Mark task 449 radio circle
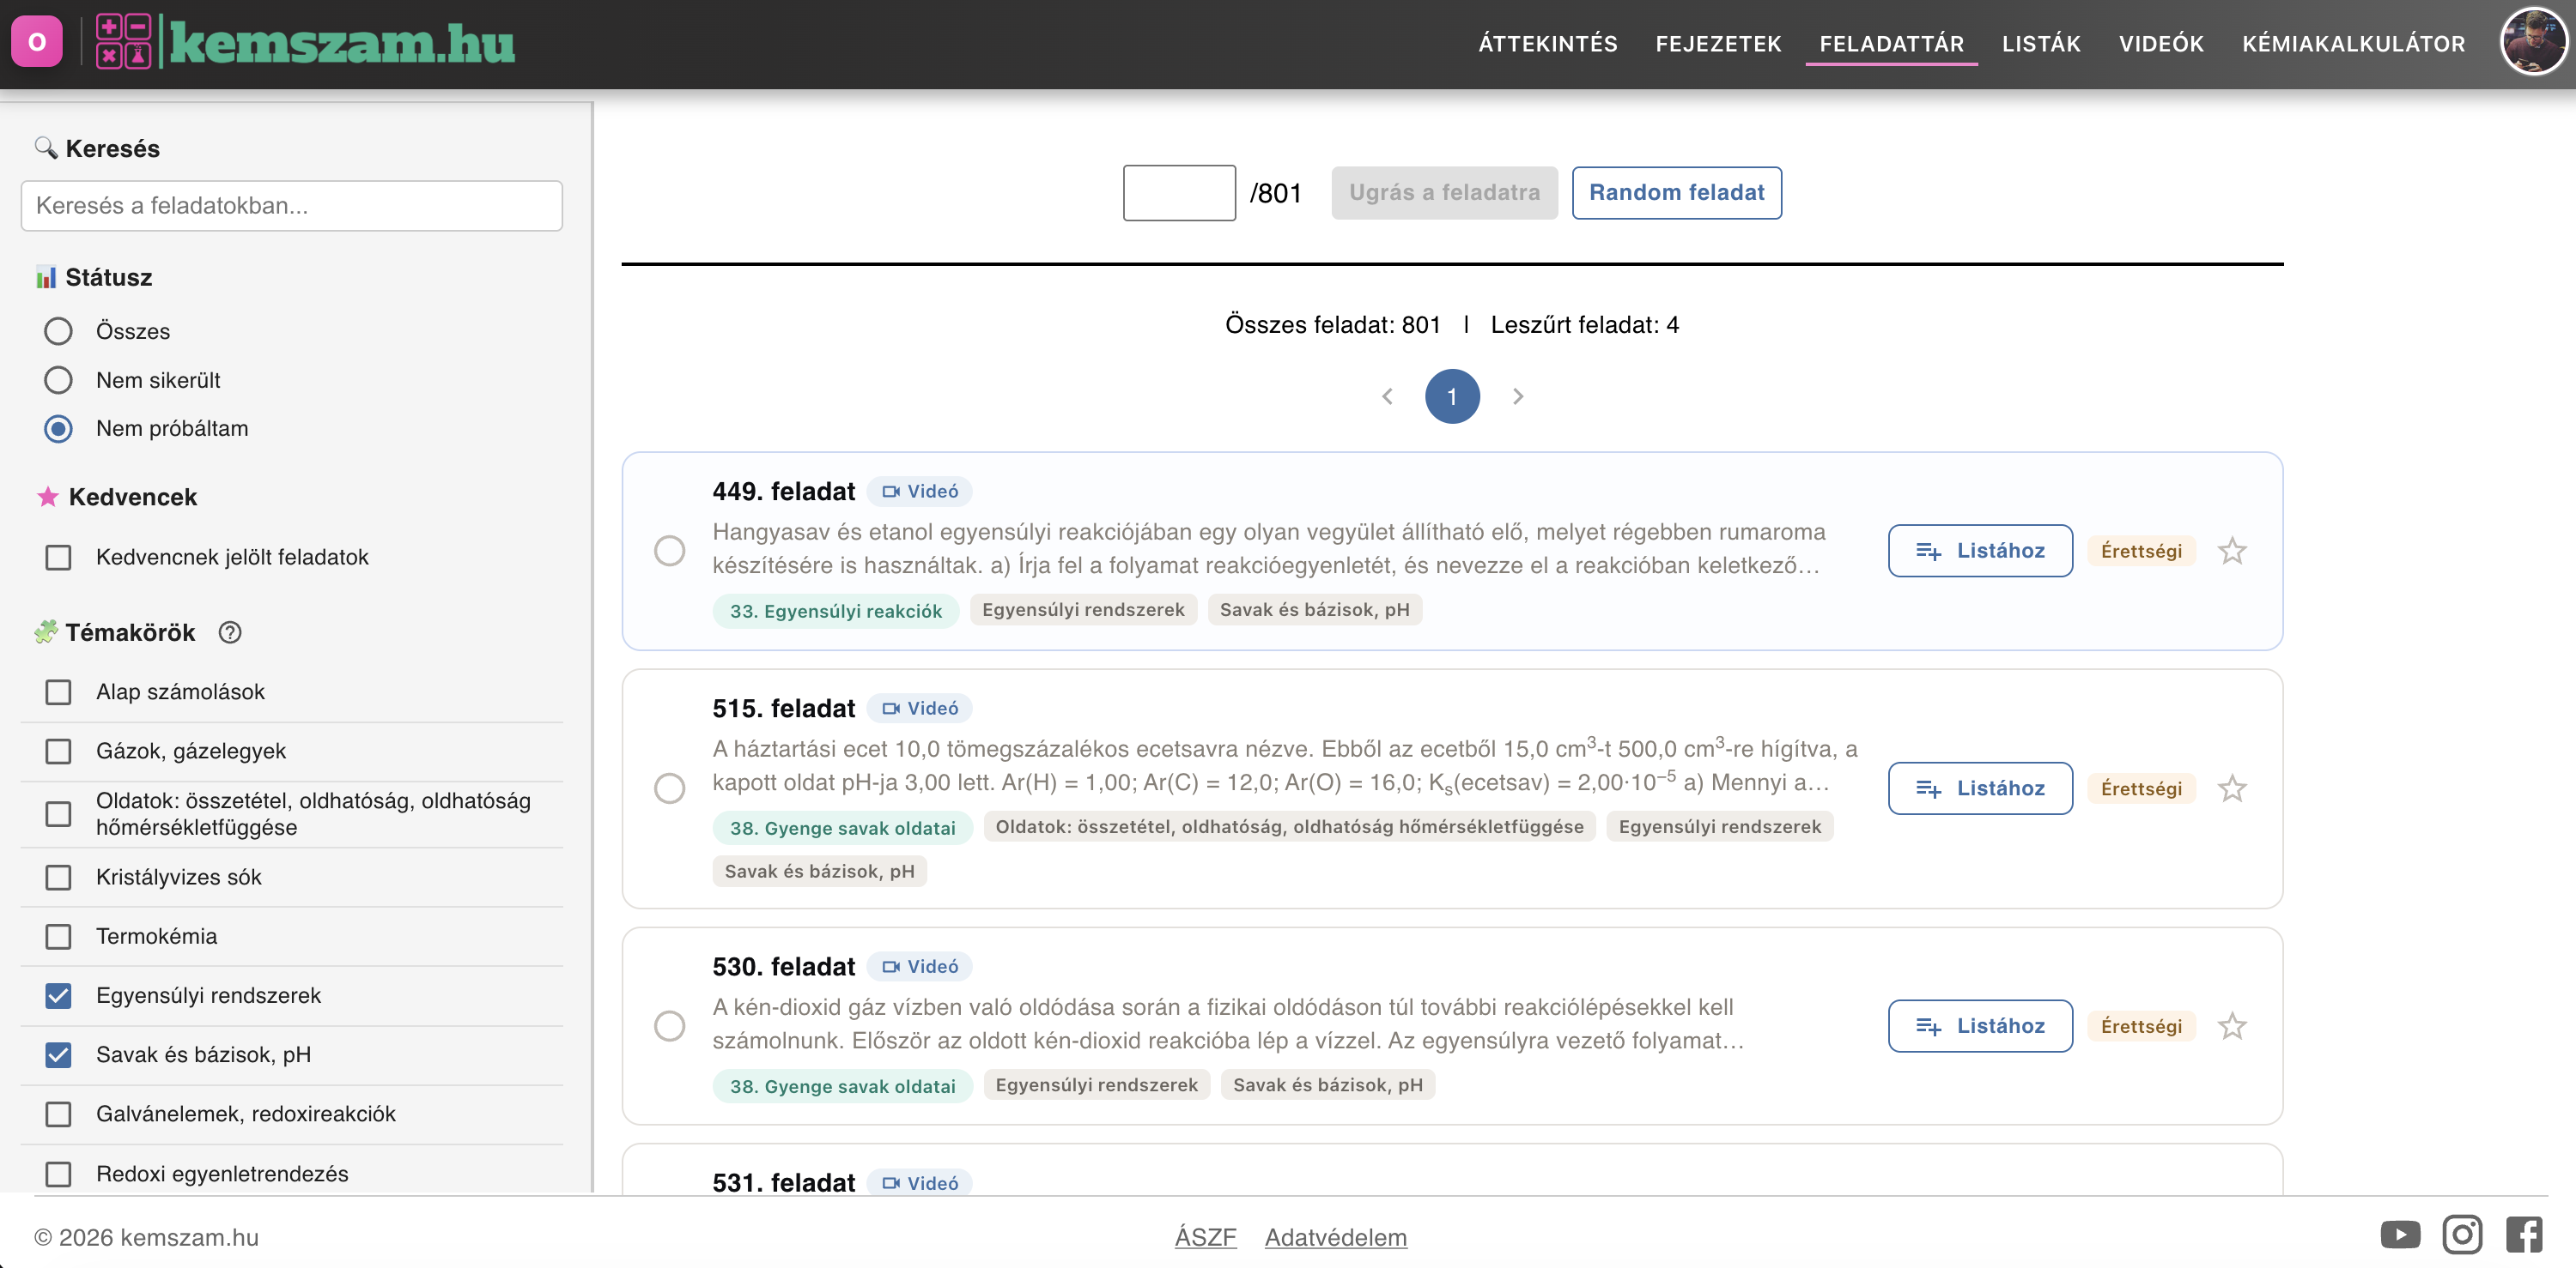2576x1268 pixels. 669,551
